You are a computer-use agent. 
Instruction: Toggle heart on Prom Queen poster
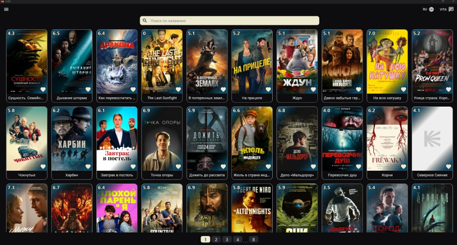click(448, 89)
